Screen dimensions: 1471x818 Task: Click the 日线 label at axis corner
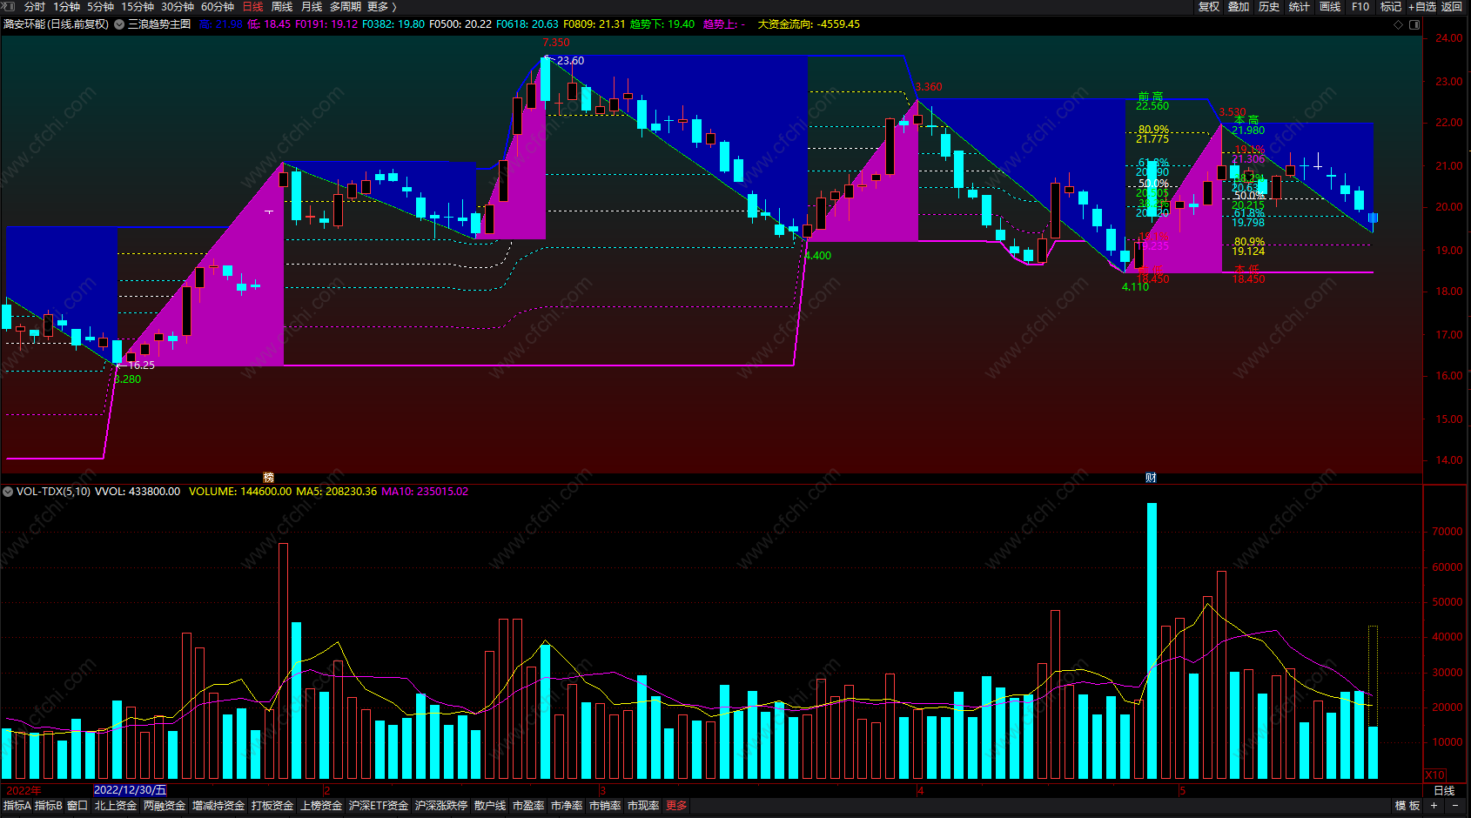click(1444, 790)
